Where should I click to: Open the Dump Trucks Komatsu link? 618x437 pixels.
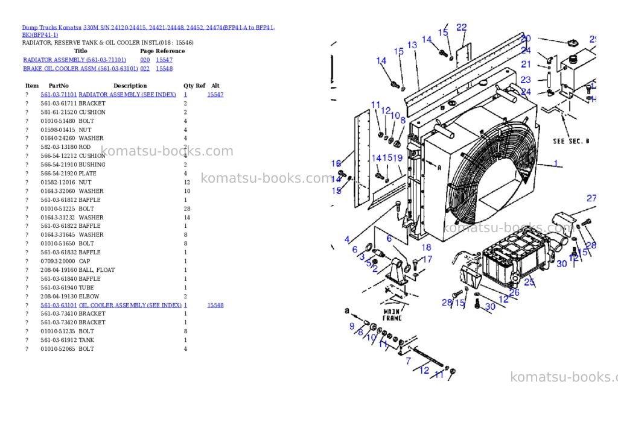coord(52,28)
